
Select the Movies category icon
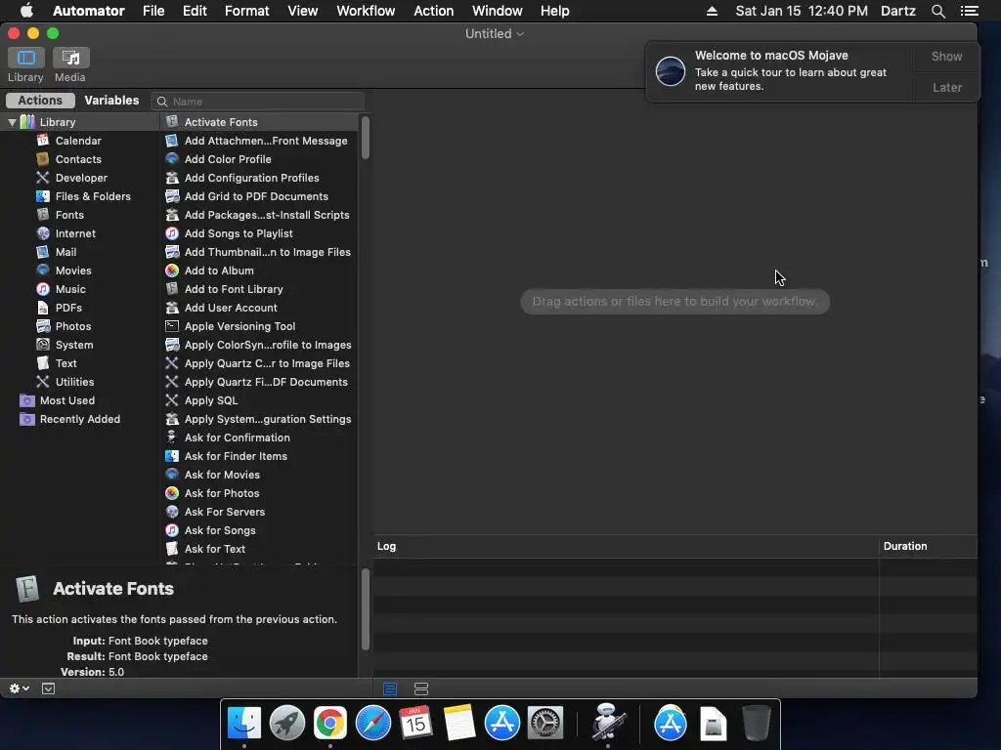pyautogui.click(x=43, y=271)
